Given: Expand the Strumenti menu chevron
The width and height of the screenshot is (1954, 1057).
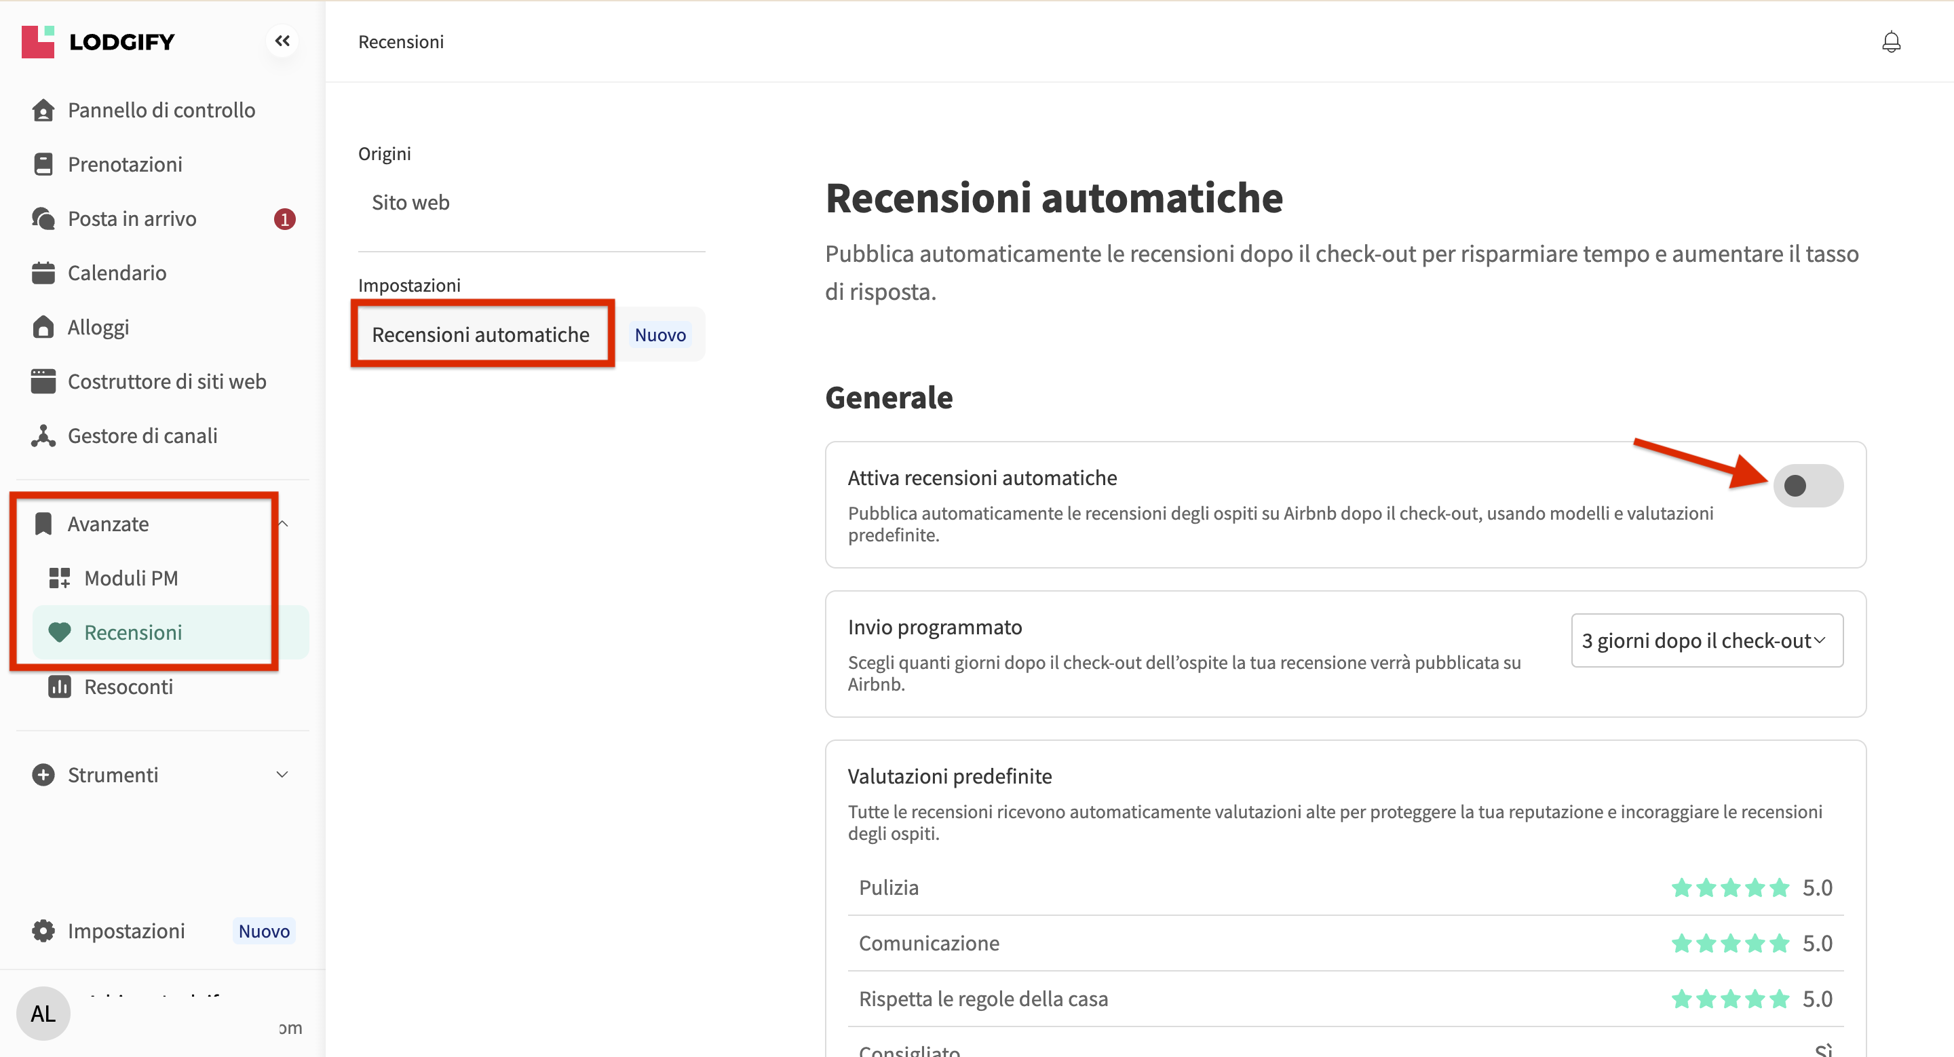Looking at the screenshot, I should pos(282,775).
